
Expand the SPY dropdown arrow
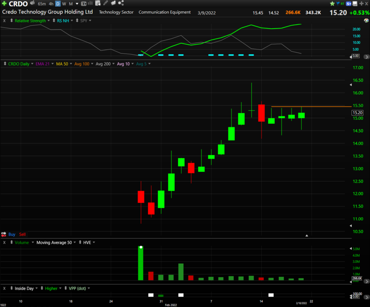[90, 20]
